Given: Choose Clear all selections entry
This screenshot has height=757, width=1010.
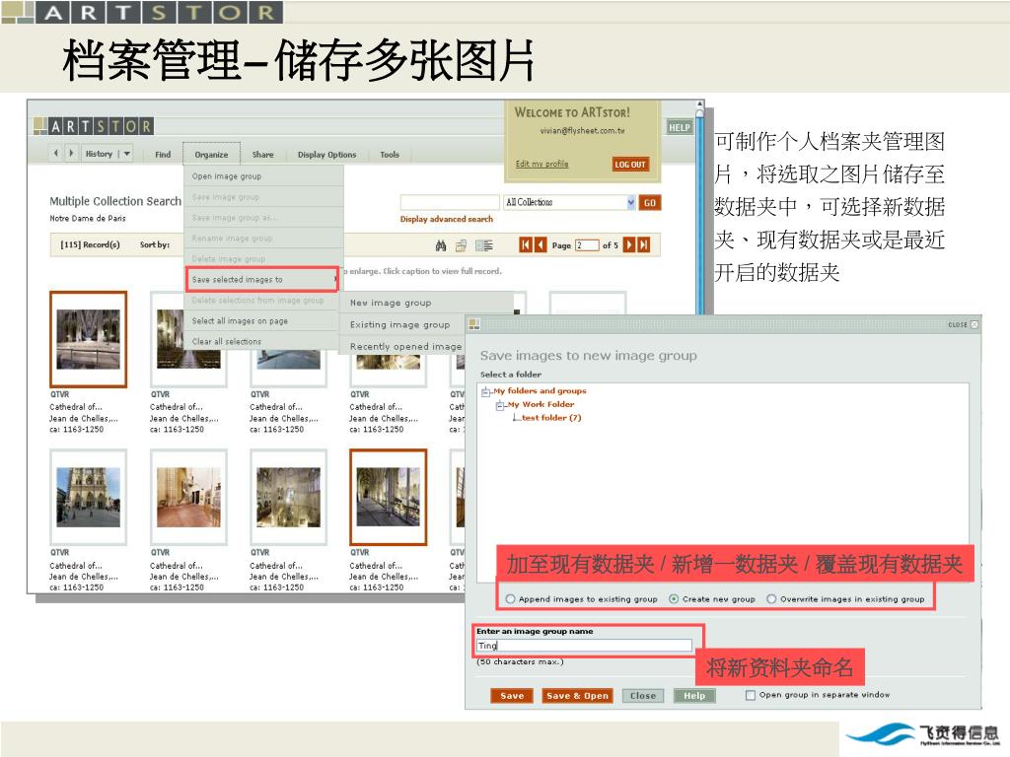Looking at the screenshot, I should (262, 341).
